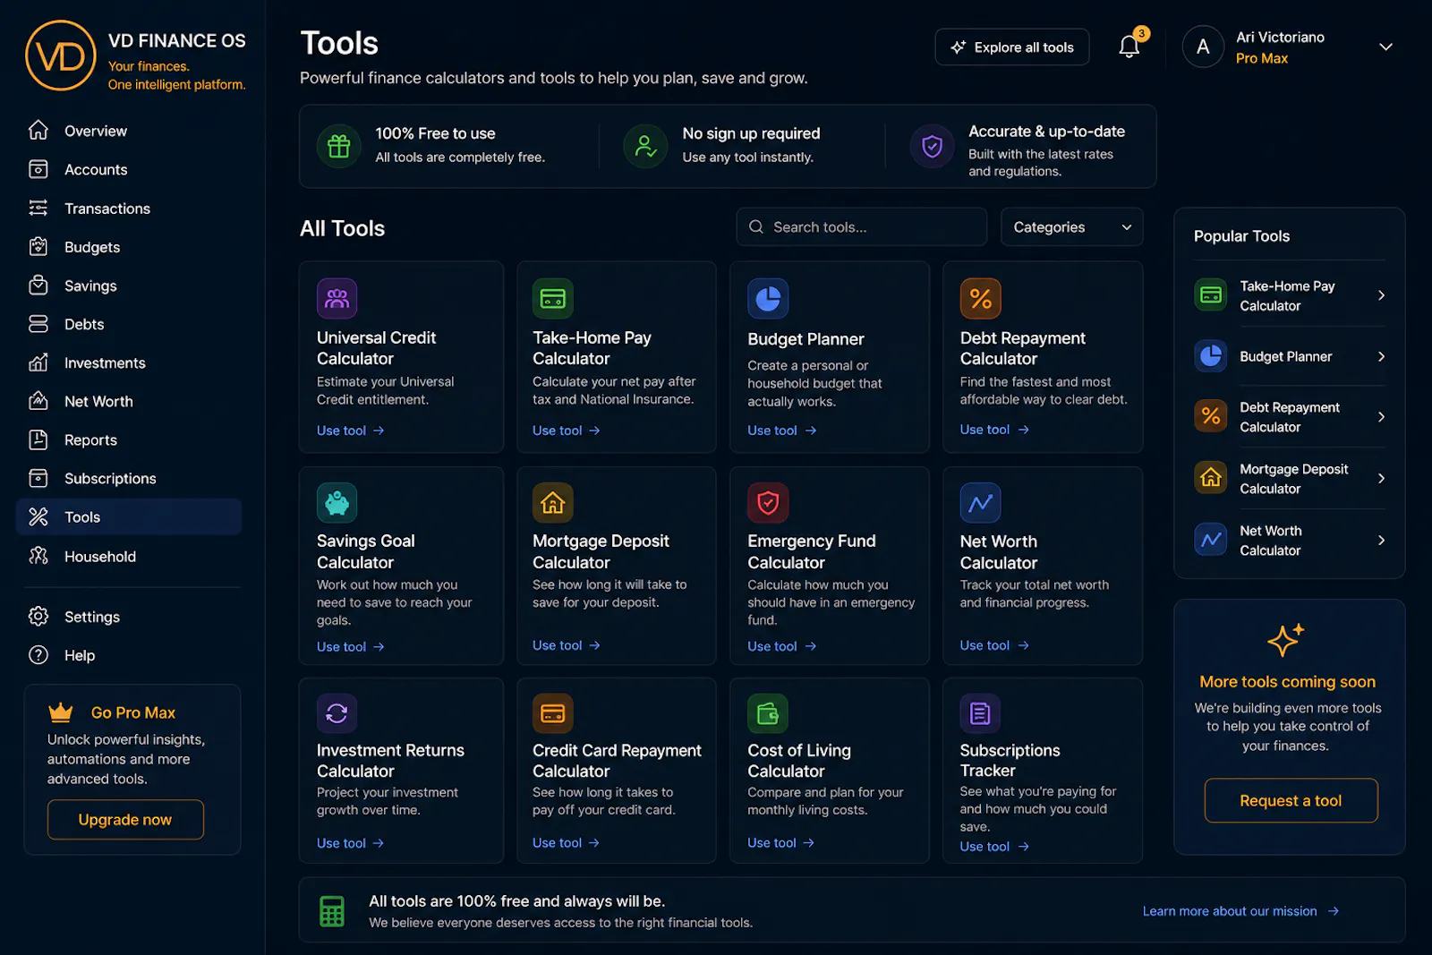This screenshot has height=955, width=1432.
Task: Click Use tool under Budget Planner
Action: (781, 431)
